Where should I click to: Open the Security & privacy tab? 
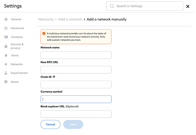pos(17,46)
